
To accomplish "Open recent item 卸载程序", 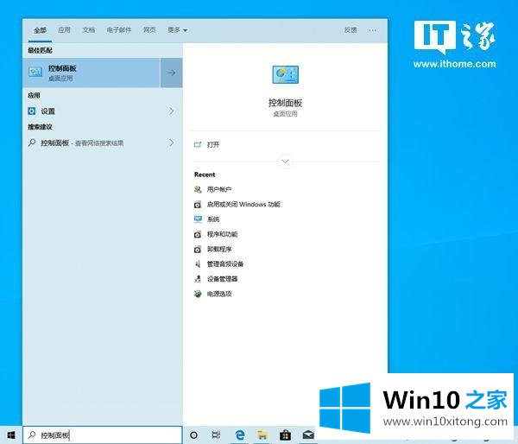I will click(219, 249).
